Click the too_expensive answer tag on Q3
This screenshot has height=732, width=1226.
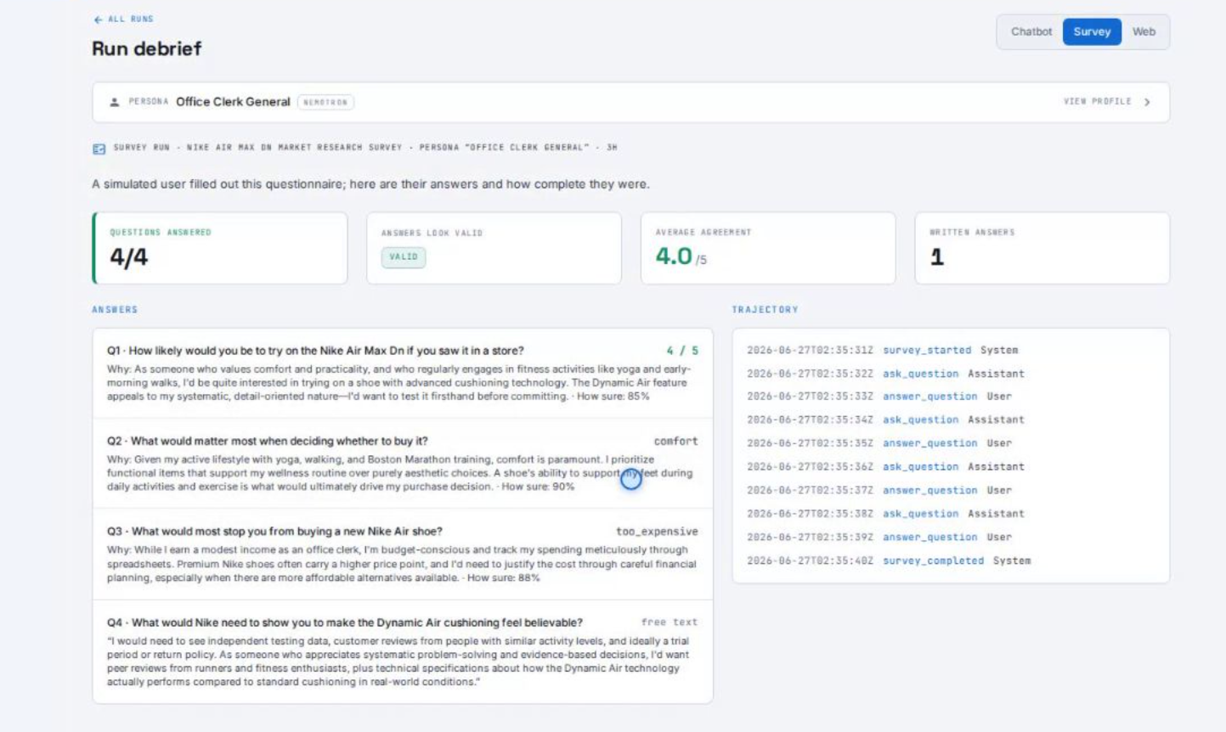tap(657, 532)
